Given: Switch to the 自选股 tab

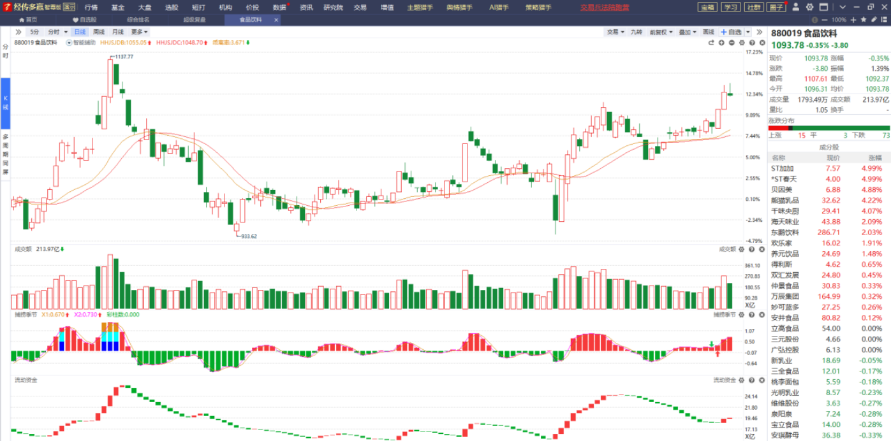Looking at the screenshot, I should tap(85, 20).
